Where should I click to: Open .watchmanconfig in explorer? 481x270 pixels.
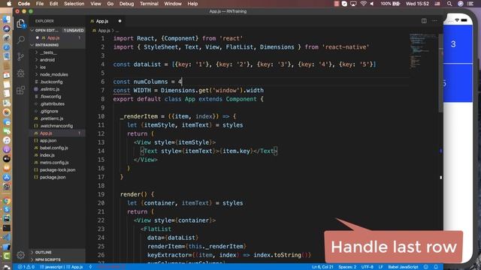[56, 126]
